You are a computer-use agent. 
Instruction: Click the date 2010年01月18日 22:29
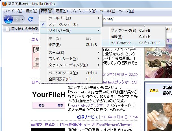[120, 75]
